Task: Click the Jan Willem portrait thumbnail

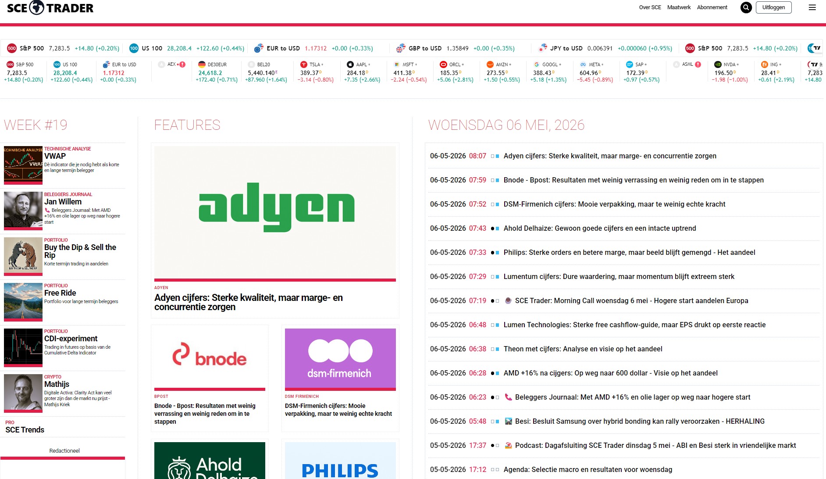Action: click(x=23, y=211)
